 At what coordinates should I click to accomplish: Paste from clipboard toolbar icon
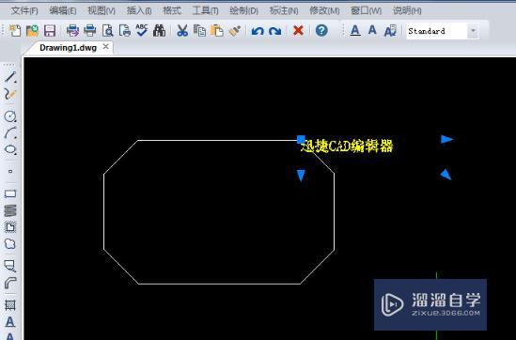point(217,31)
